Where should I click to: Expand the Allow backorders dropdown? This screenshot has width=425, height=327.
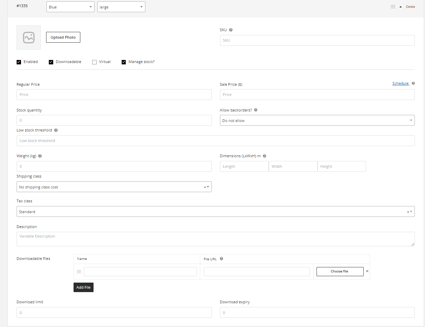tap(317, 121)
